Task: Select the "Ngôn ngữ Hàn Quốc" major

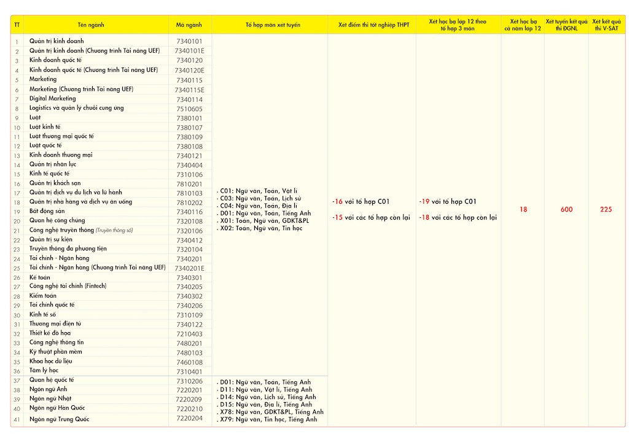Action: 57,408
